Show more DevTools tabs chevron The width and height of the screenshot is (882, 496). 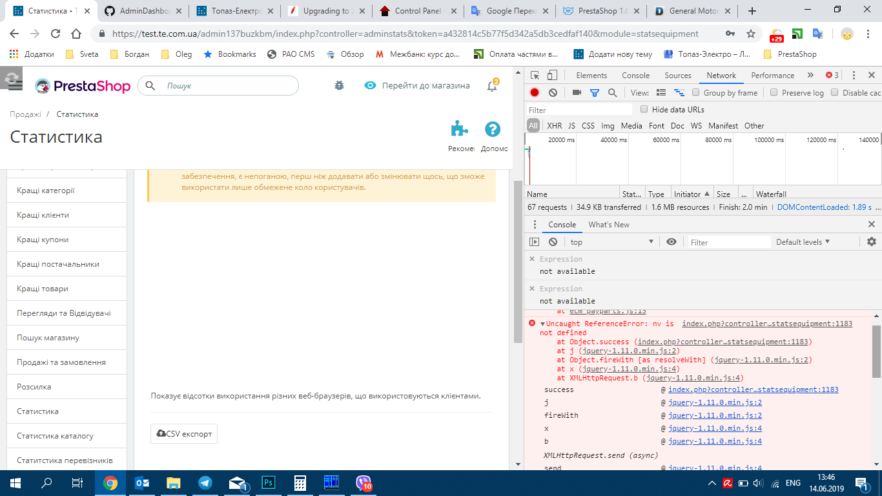pos(811,76)
